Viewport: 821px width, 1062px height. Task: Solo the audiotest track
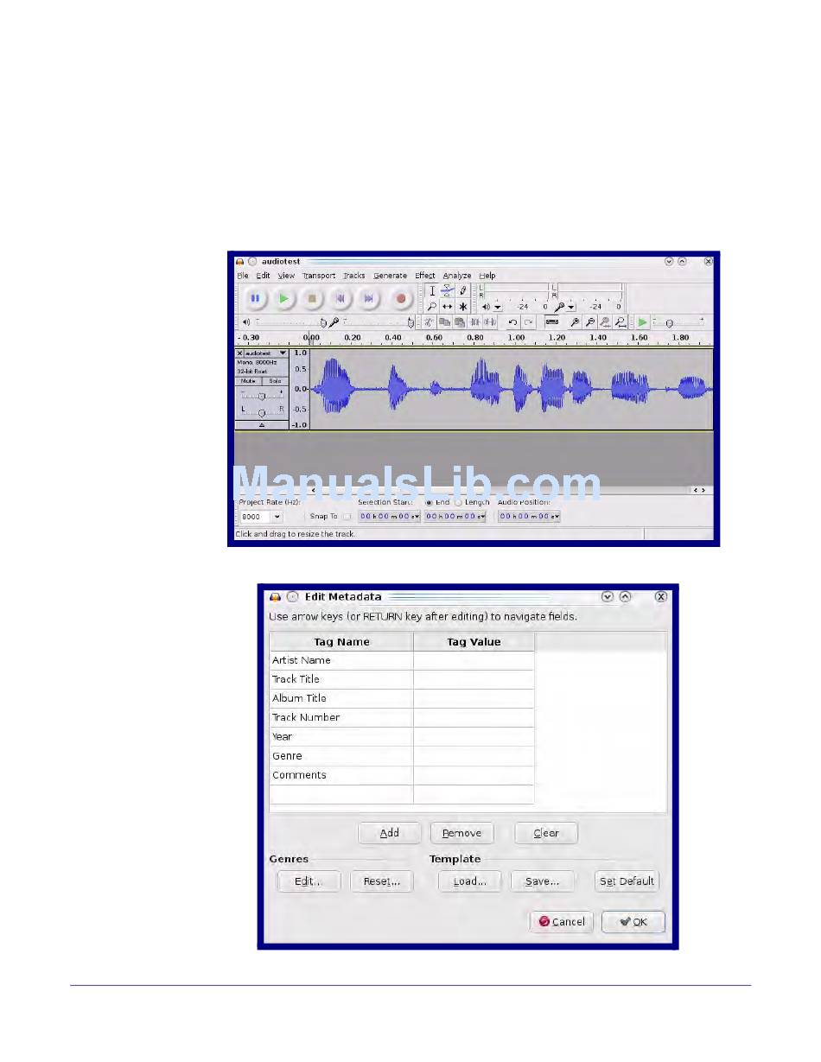(275, 380)
